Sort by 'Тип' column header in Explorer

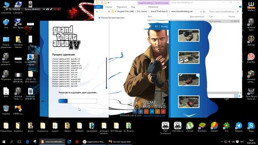pos(211,17)
